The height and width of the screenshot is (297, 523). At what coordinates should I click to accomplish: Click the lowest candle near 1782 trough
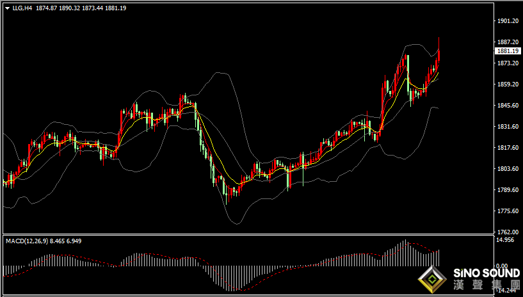click(x=227, y=195)
